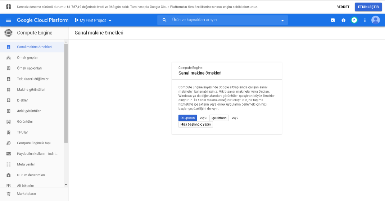Open the hamburger navigation menu

point(9,20)
